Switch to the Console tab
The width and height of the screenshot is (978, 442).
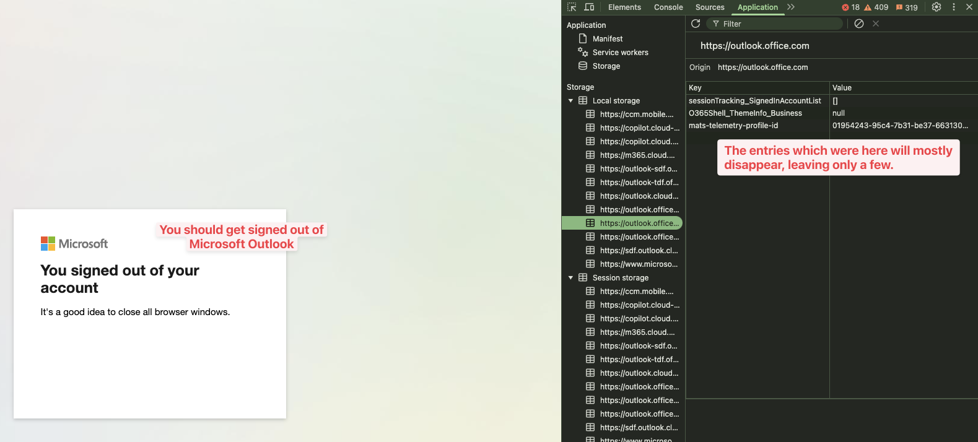coord(668,7)
